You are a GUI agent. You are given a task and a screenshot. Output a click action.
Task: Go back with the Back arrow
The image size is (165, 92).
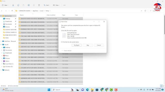tap(2, 11)
